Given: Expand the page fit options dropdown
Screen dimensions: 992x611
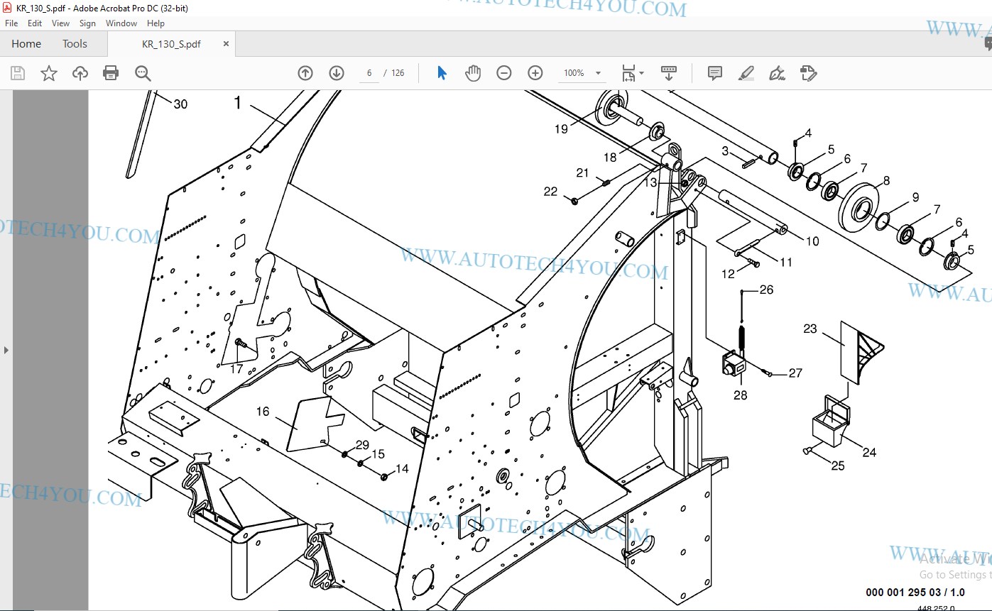Looking at the screenshot, I should [641, 73].
